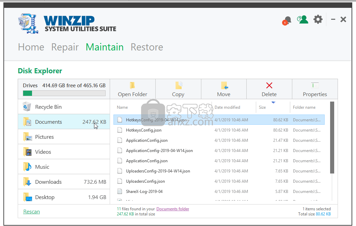This screenshot has width=356, height=226.
Task: Select the HotkeysConfig.json row
Action: 219,130
